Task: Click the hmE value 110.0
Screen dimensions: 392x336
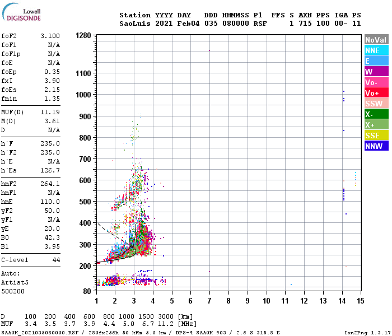Action: 50,202
